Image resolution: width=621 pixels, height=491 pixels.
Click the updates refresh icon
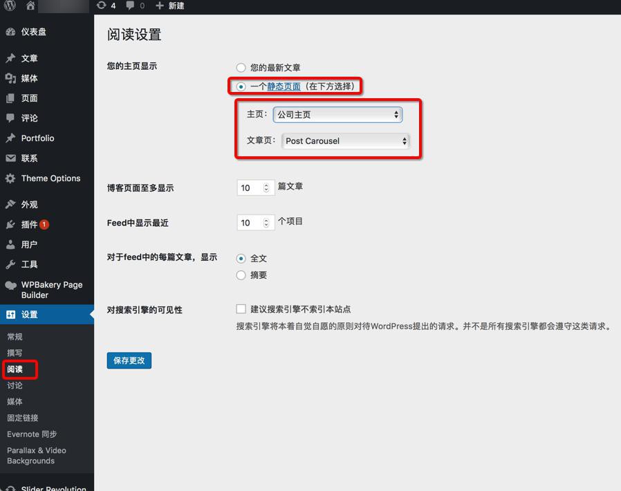[102, 5]
